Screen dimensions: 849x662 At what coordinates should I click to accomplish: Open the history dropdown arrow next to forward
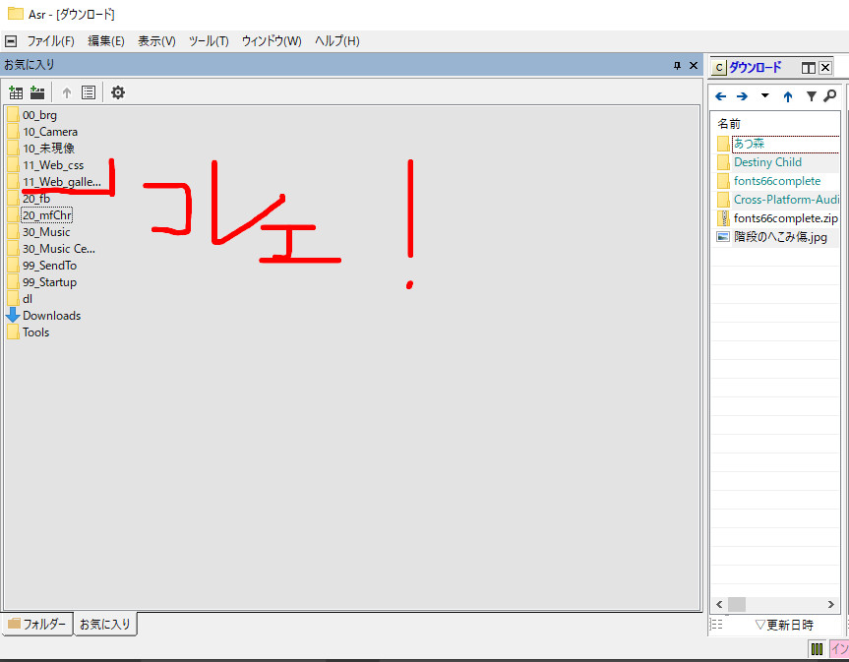[x=764, y=95]
